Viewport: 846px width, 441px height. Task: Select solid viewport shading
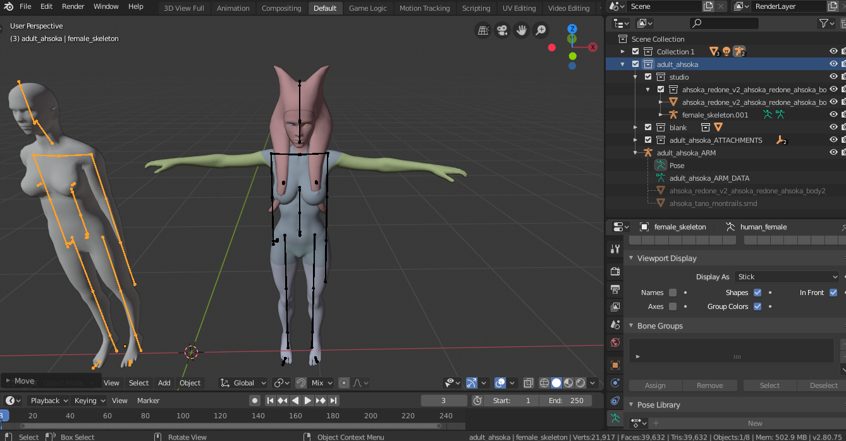pos(556,383)
